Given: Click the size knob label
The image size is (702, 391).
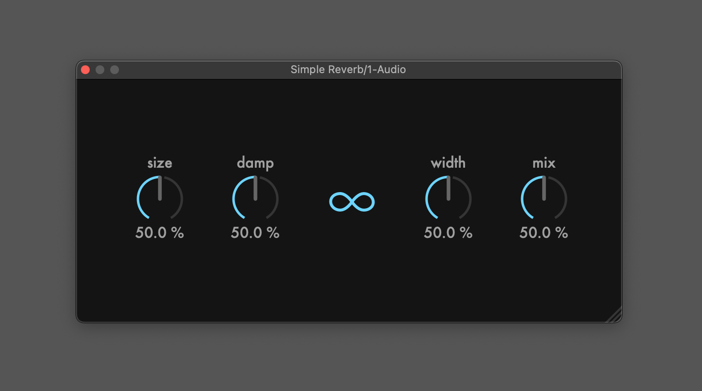Looking at the screenshot, I should click(160, 163).
